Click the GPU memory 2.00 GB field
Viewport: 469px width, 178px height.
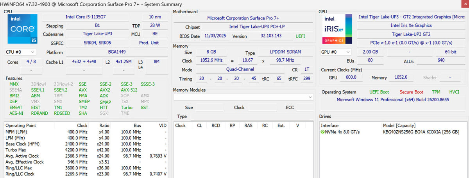[370, 52]
